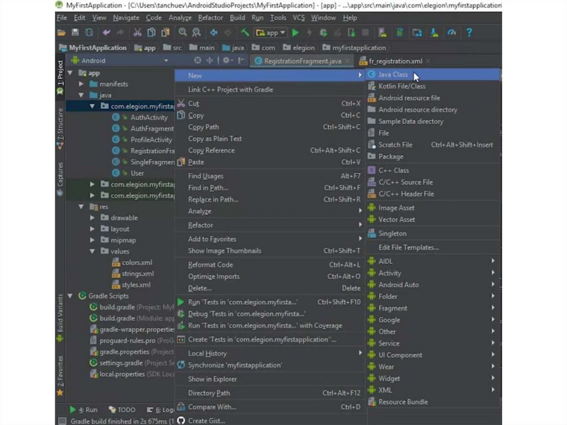Click the TODO tool window button

(x=122, y=410)
